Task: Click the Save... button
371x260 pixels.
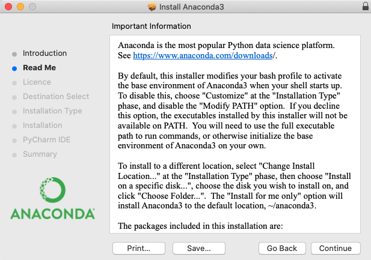Action: (199, 248)
